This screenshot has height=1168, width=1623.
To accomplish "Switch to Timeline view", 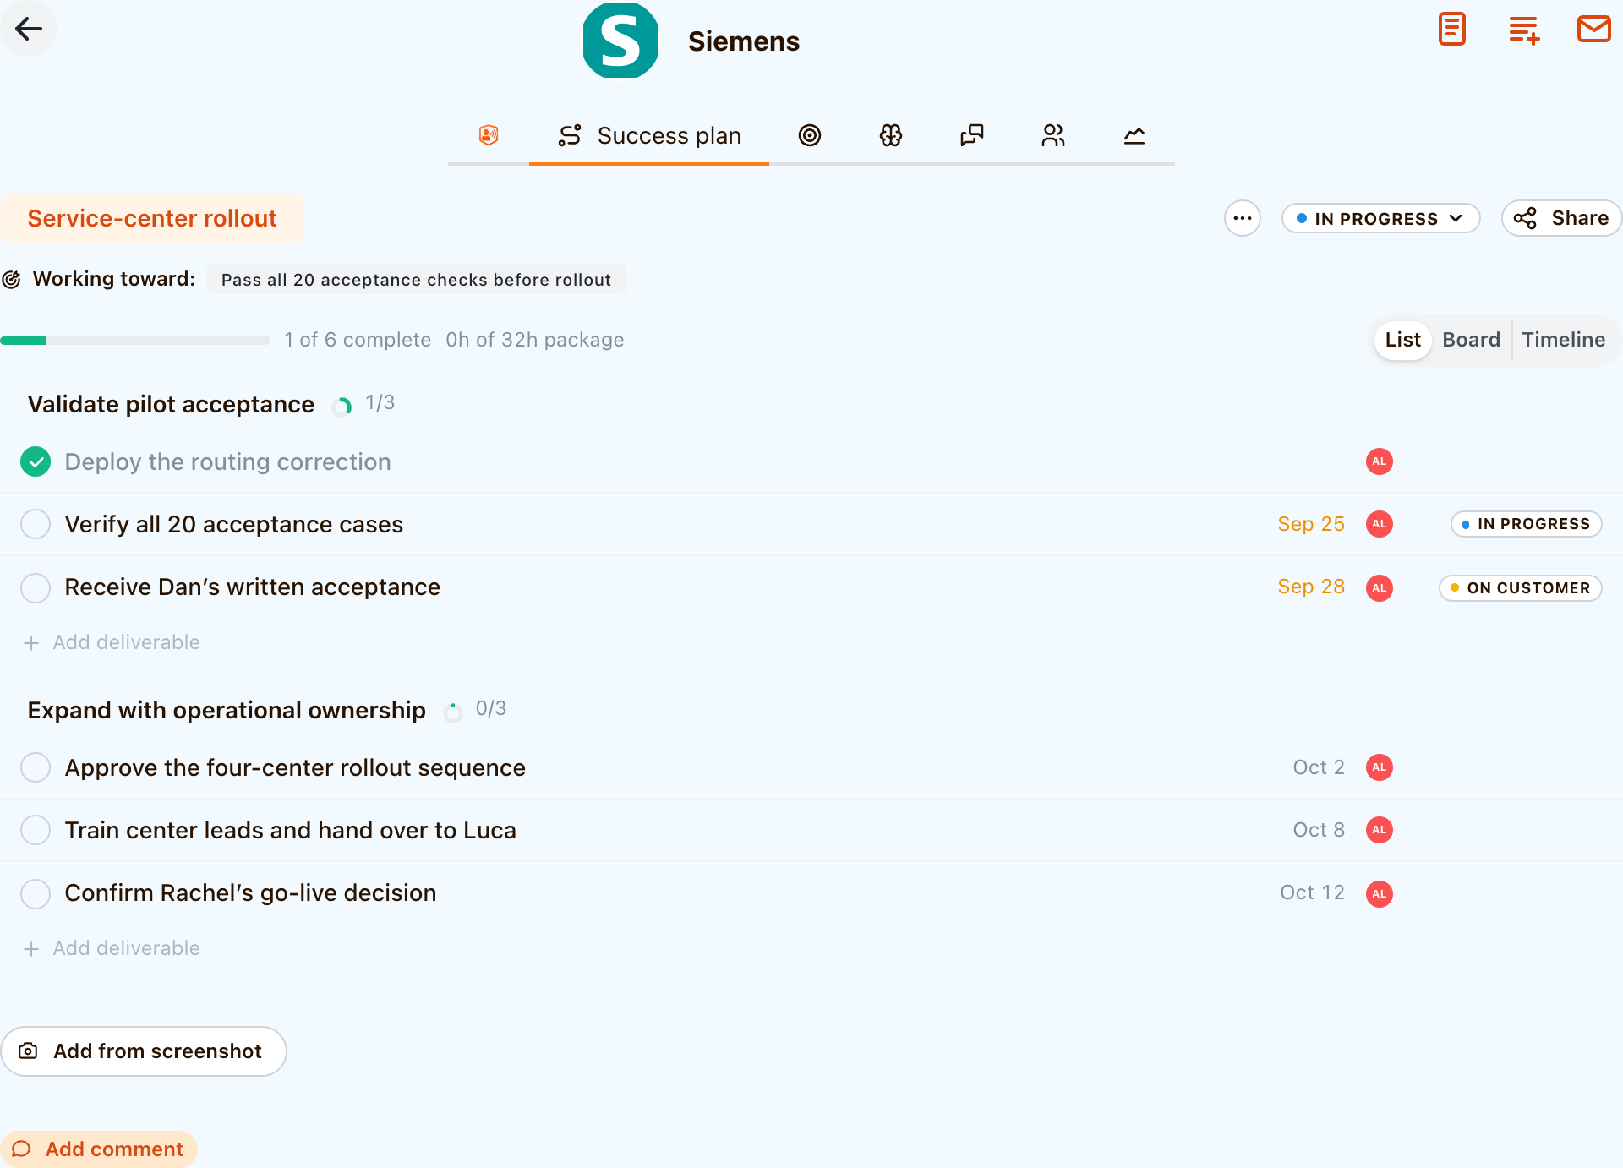I will click(x=1563, y=340).
